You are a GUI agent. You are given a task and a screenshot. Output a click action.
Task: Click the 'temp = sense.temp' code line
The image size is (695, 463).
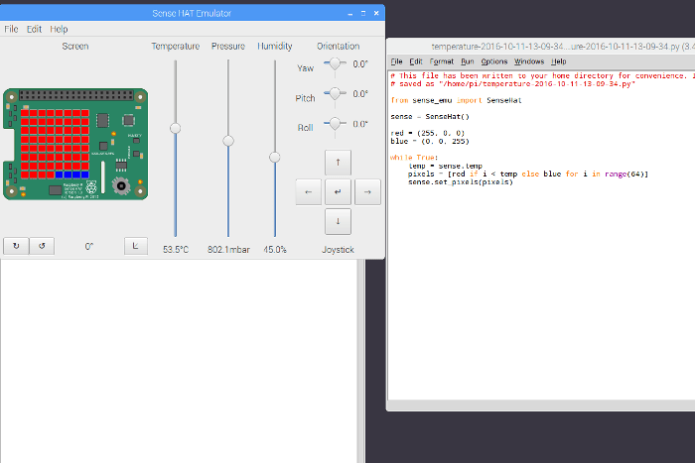445,166
